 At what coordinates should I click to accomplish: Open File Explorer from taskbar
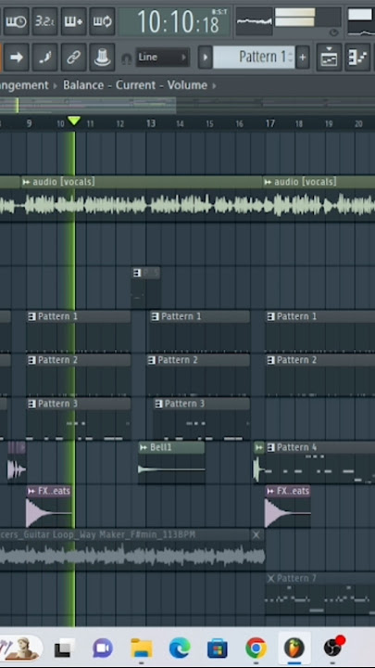[x=141, y=649]
